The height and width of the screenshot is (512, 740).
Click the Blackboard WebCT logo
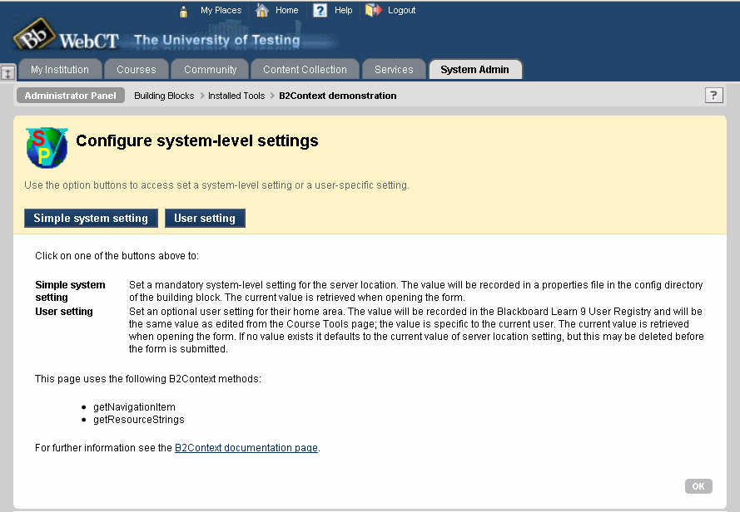(x=67, y=39)
